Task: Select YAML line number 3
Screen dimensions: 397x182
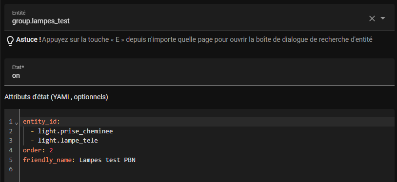Action: click(11, 141)
